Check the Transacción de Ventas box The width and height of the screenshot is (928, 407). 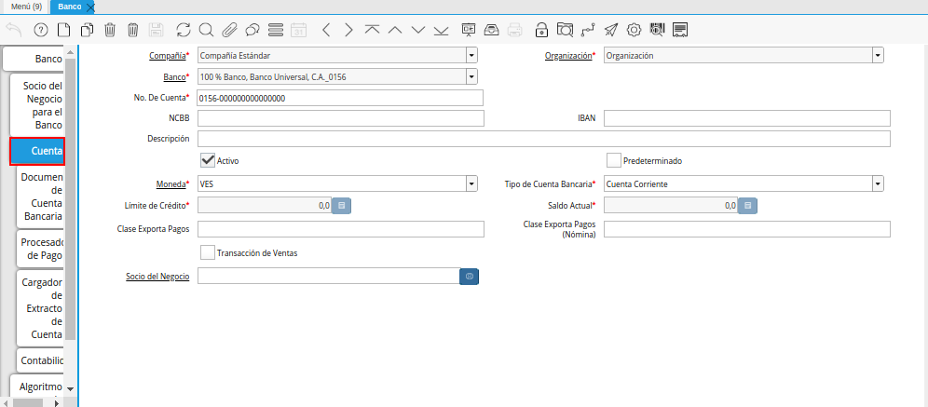(208, 252)
